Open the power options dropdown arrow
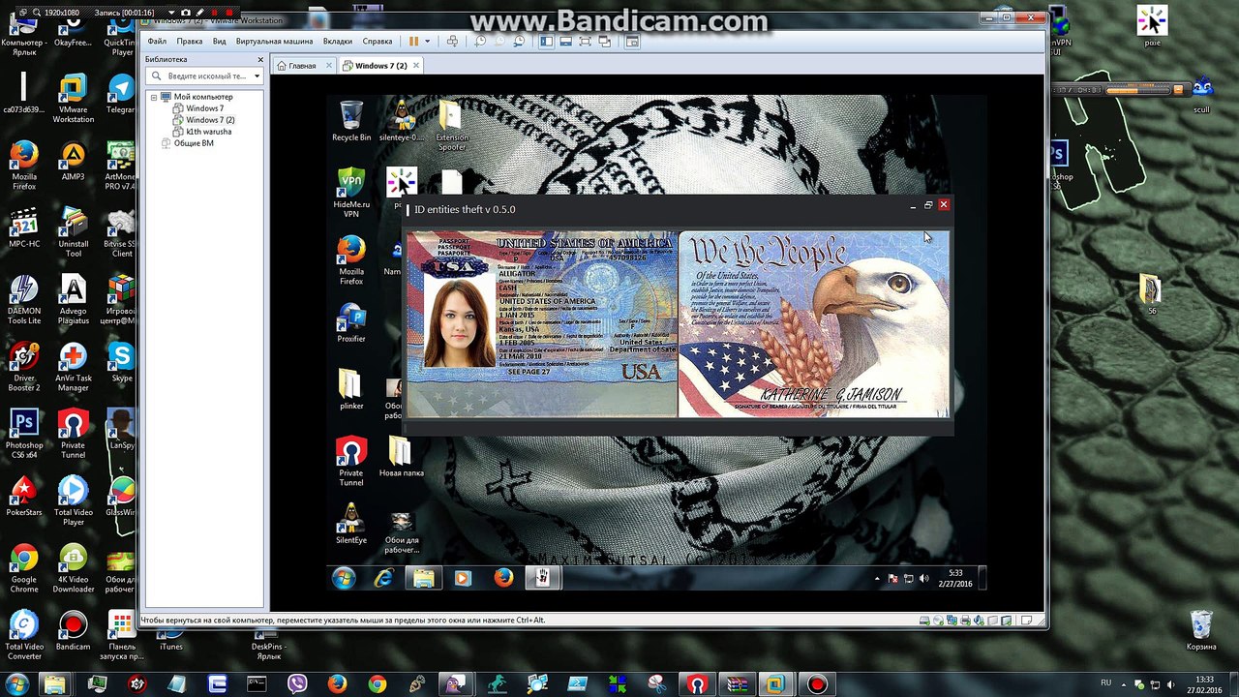Viewport: 1239px width, 697px height. (x=427, y=42)
